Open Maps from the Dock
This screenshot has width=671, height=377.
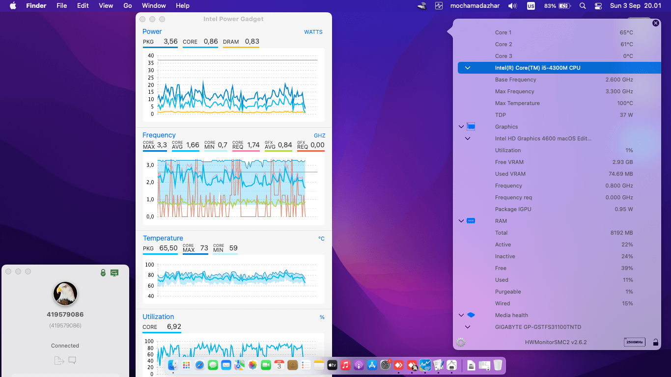point(239,365)
